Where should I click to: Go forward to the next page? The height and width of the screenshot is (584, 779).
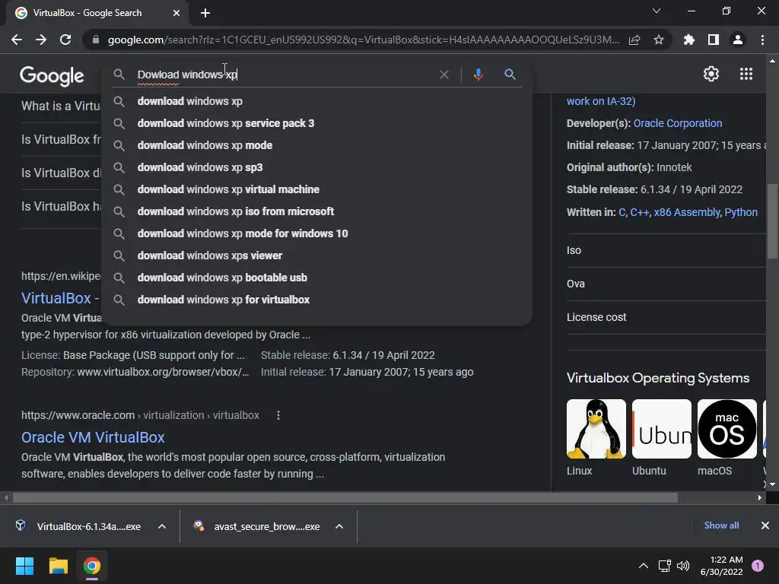tap(41, 40)
